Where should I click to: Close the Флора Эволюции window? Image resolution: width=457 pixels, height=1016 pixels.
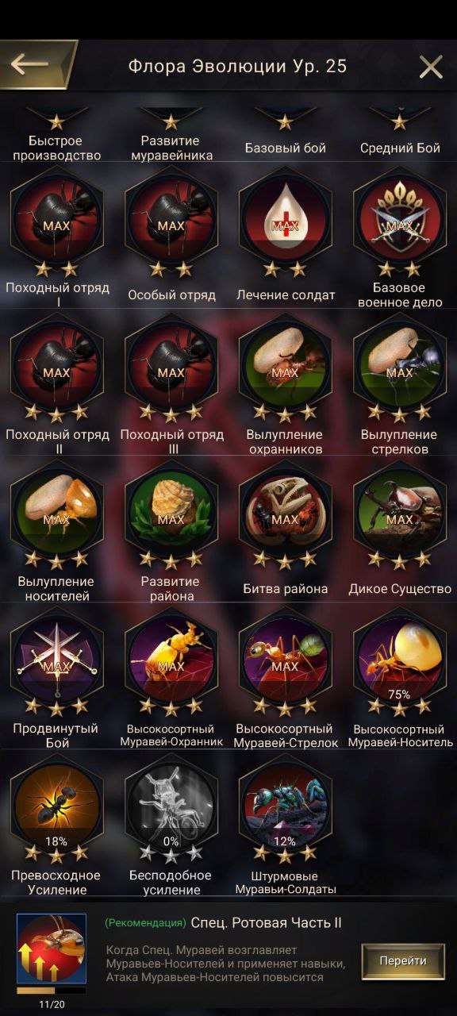point(431,67)
